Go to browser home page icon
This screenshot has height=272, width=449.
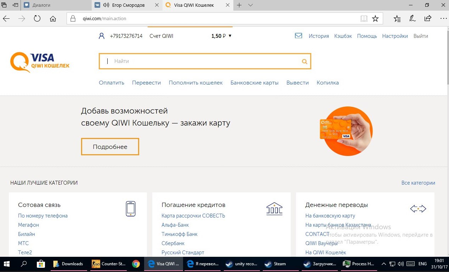[x=53, y=19]
